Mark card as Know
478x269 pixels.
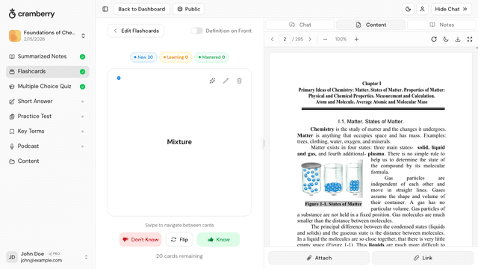pos(218,239)
